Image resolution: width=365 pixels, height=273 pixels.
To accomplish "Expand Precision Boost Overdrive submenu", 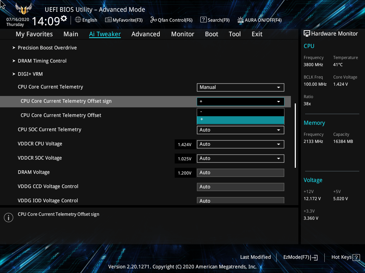I will (x=47, y=48).
